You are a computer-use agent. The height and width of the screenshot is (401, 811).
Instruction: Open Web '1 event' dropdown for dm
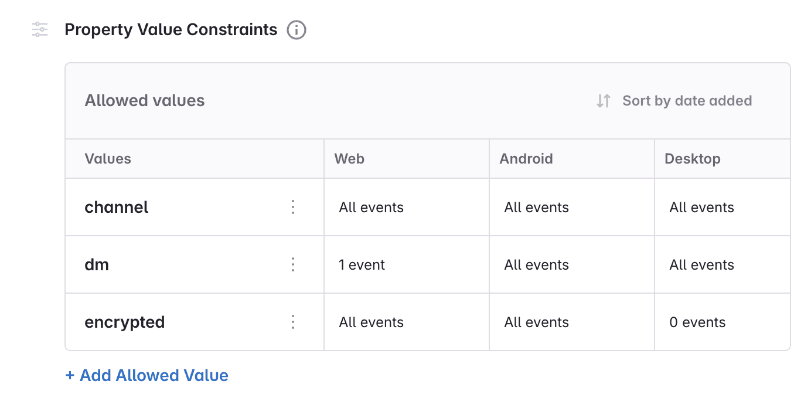[x=362, y=265]
